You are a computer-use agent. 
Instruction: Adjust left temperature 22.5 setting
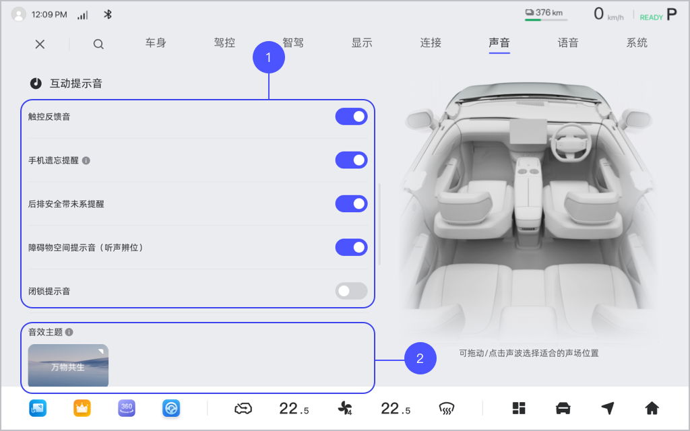point(294,409)
